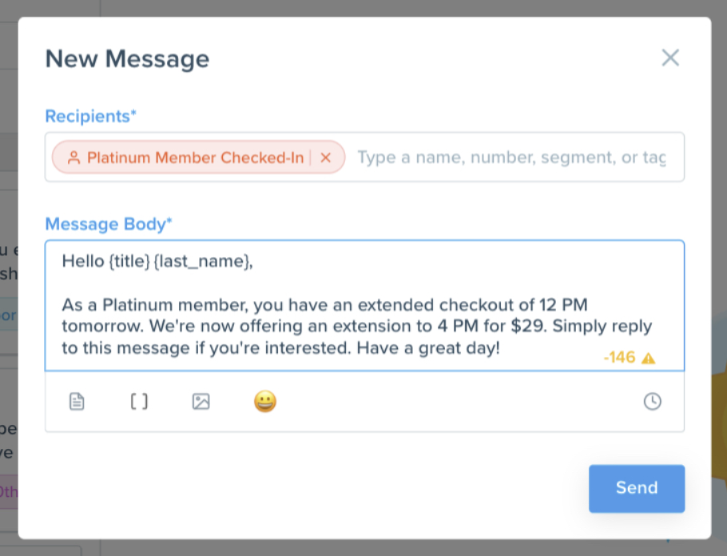727x556 pixels.
Task: Click the recipient search input field
Action: (511, 157)
